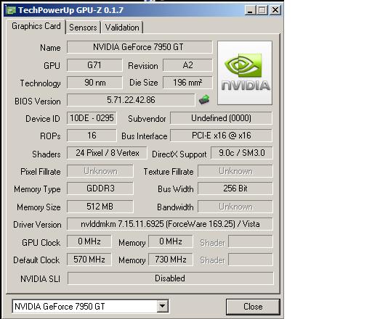The width and height of the screenshot is (372, 319).
Task: Click the GPU Clock field showing 0 MHz
Action: pyautogui.click(x=89, y=241)
